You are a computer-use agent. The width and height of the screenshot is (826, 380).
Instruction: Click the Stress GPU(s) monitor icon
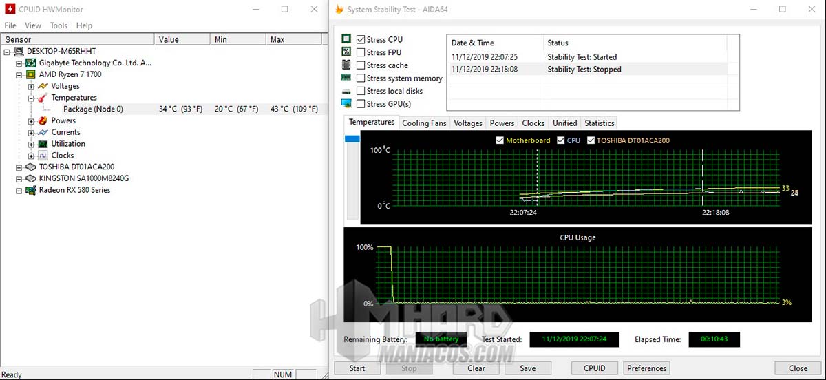pyautogui.click(x=346, y=104)
